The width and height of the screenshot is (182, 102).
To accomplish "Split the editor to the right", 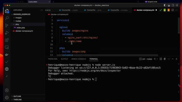I will [173, 10].
